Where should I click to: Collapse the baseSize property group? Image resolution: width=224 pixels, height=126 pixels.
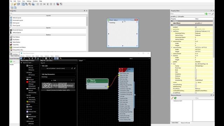172,56
